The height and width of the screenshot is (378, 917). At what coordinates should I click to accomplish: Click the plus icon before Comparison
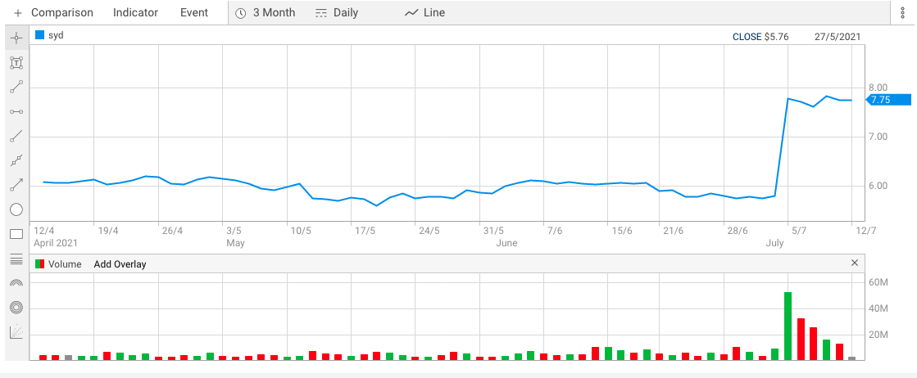(18, 13)
